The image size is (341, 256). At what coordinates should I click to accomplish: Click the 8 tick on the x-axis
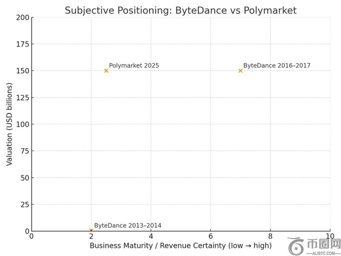coord(270,236)
